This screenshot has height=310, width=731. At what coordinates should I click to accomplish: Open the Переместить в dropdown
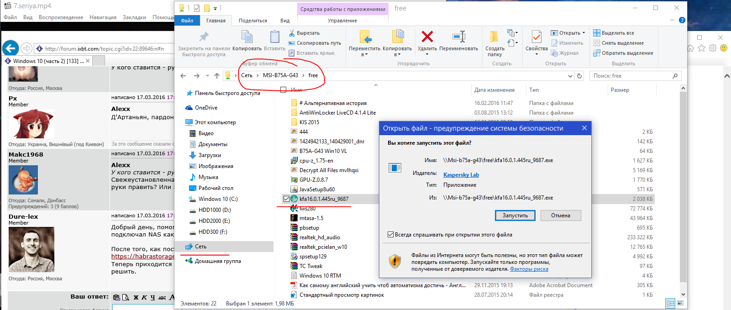point(364,54)
